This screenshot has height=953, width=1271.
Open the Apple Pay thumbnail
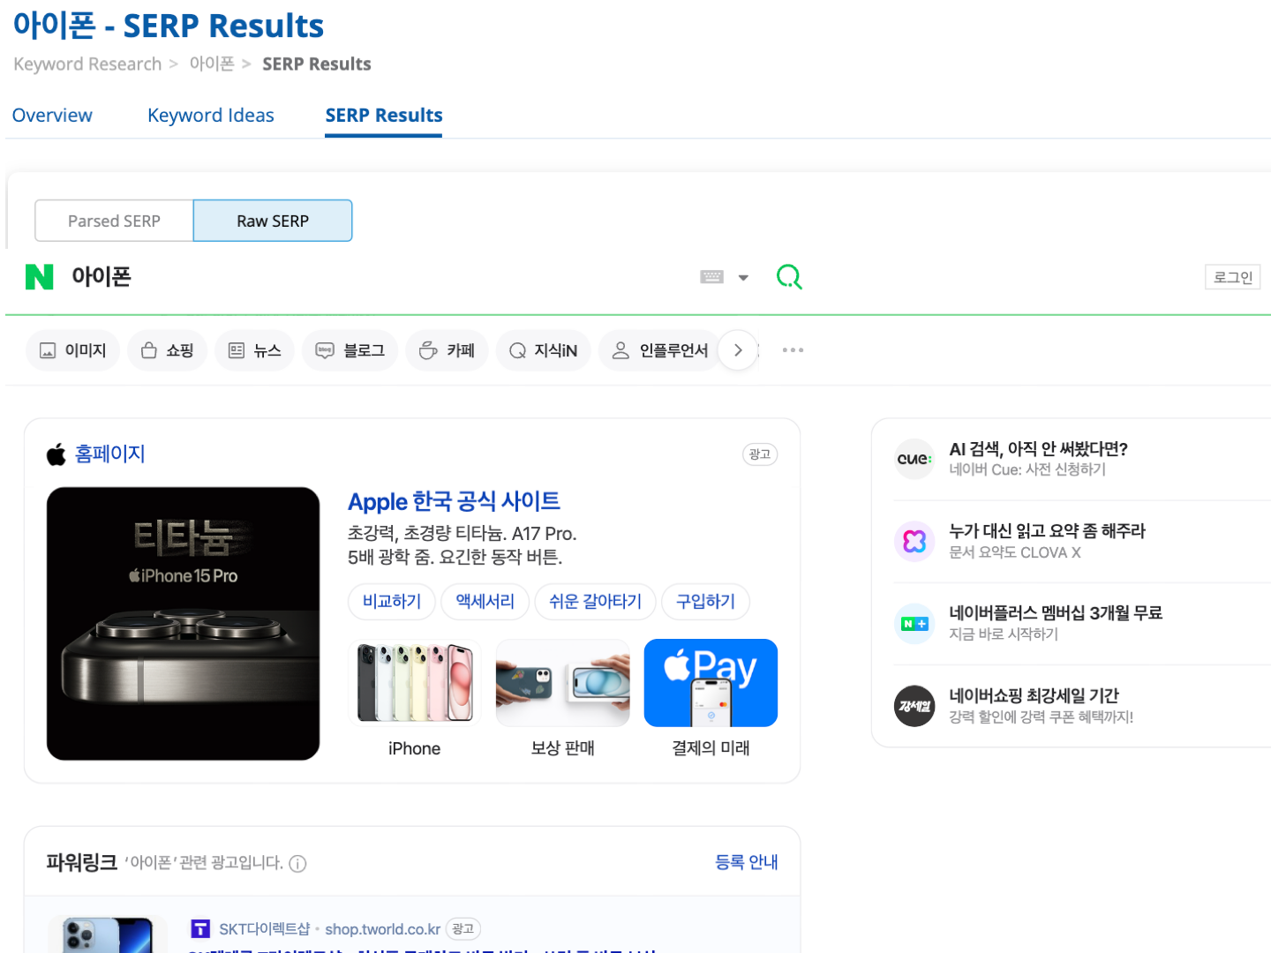(711, 683)
